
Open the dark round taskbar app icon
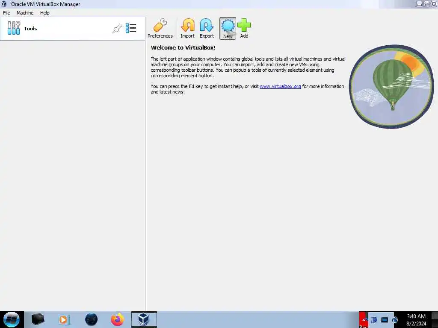tap(92, 319)
